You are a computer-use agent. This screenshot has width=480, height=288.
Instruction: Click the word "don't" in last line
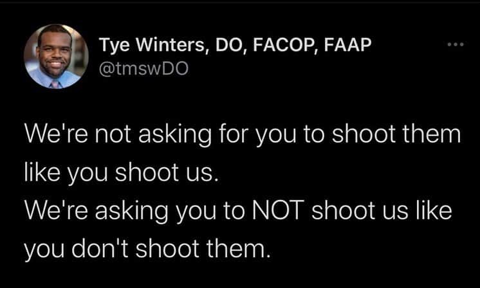[100, 248]
